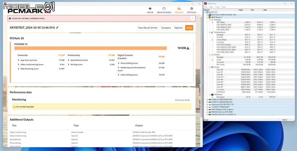Click the red warning triangle beside score 10 038
The width and height of the screenshot is (297, 151).
pos(188,48)
